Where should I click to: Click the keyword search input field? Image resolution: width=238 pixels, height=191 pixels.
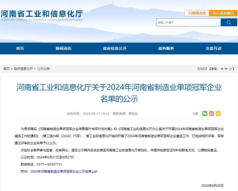pyautogui.click(x=188, y=22)
